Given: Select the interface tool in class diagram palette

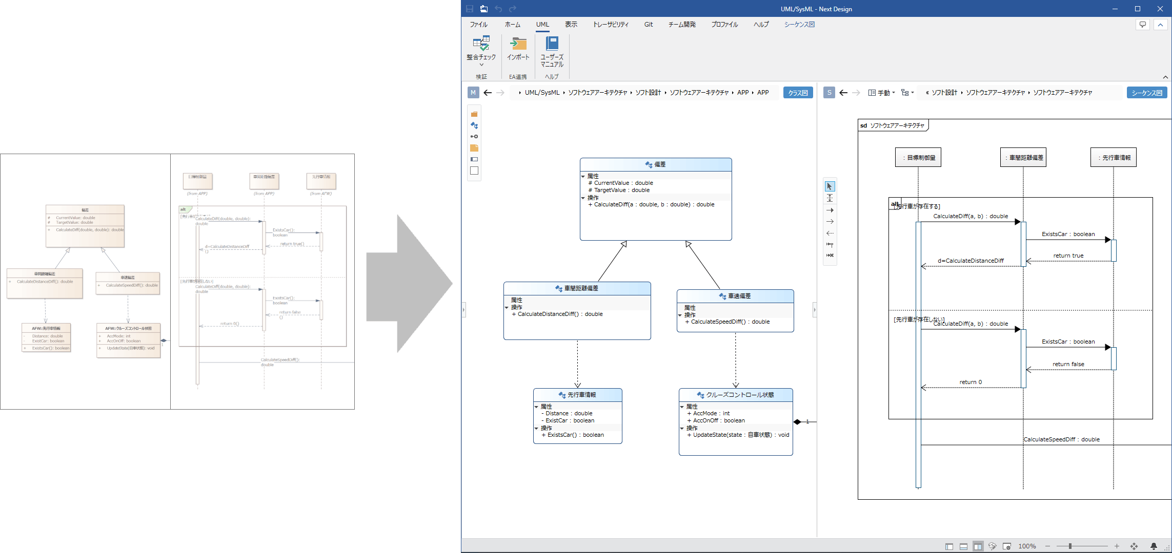Looking at the screenshot, I should 474,137.
